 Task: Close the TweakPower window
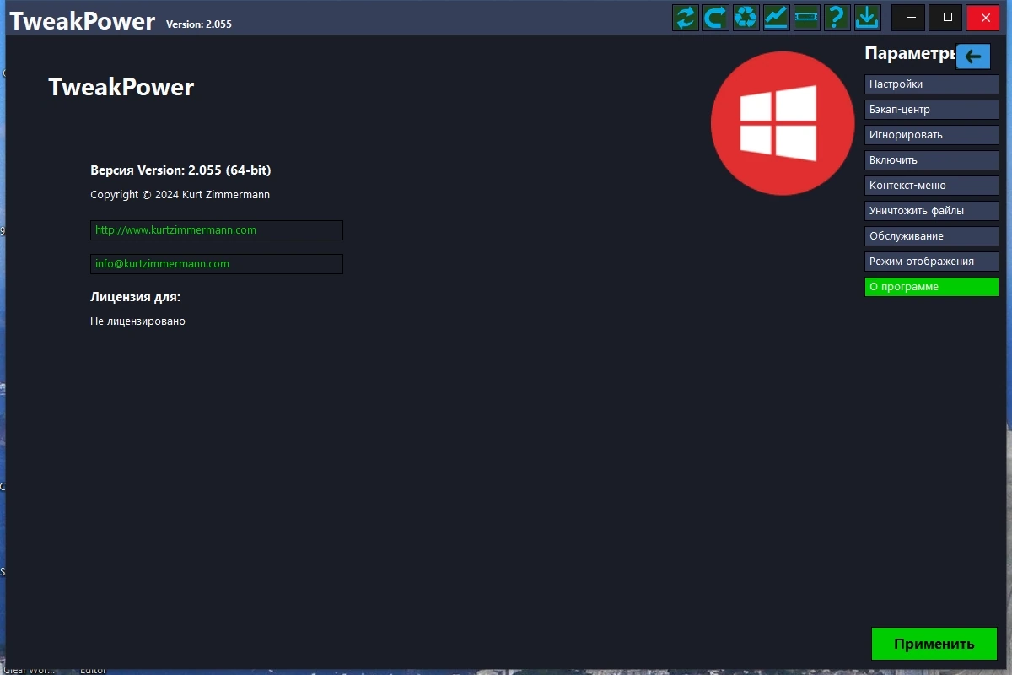983,17
